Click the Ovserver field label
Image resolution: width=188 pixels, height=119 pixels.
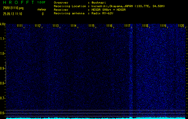tap(61, 3)
